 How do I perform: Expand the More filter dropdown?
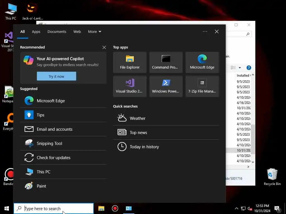click(x=94, y=32)
